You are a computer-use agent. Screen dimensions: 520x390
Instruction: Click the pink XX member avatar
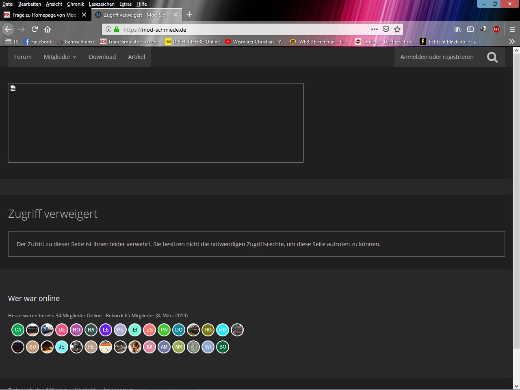(x=149, y=347)
